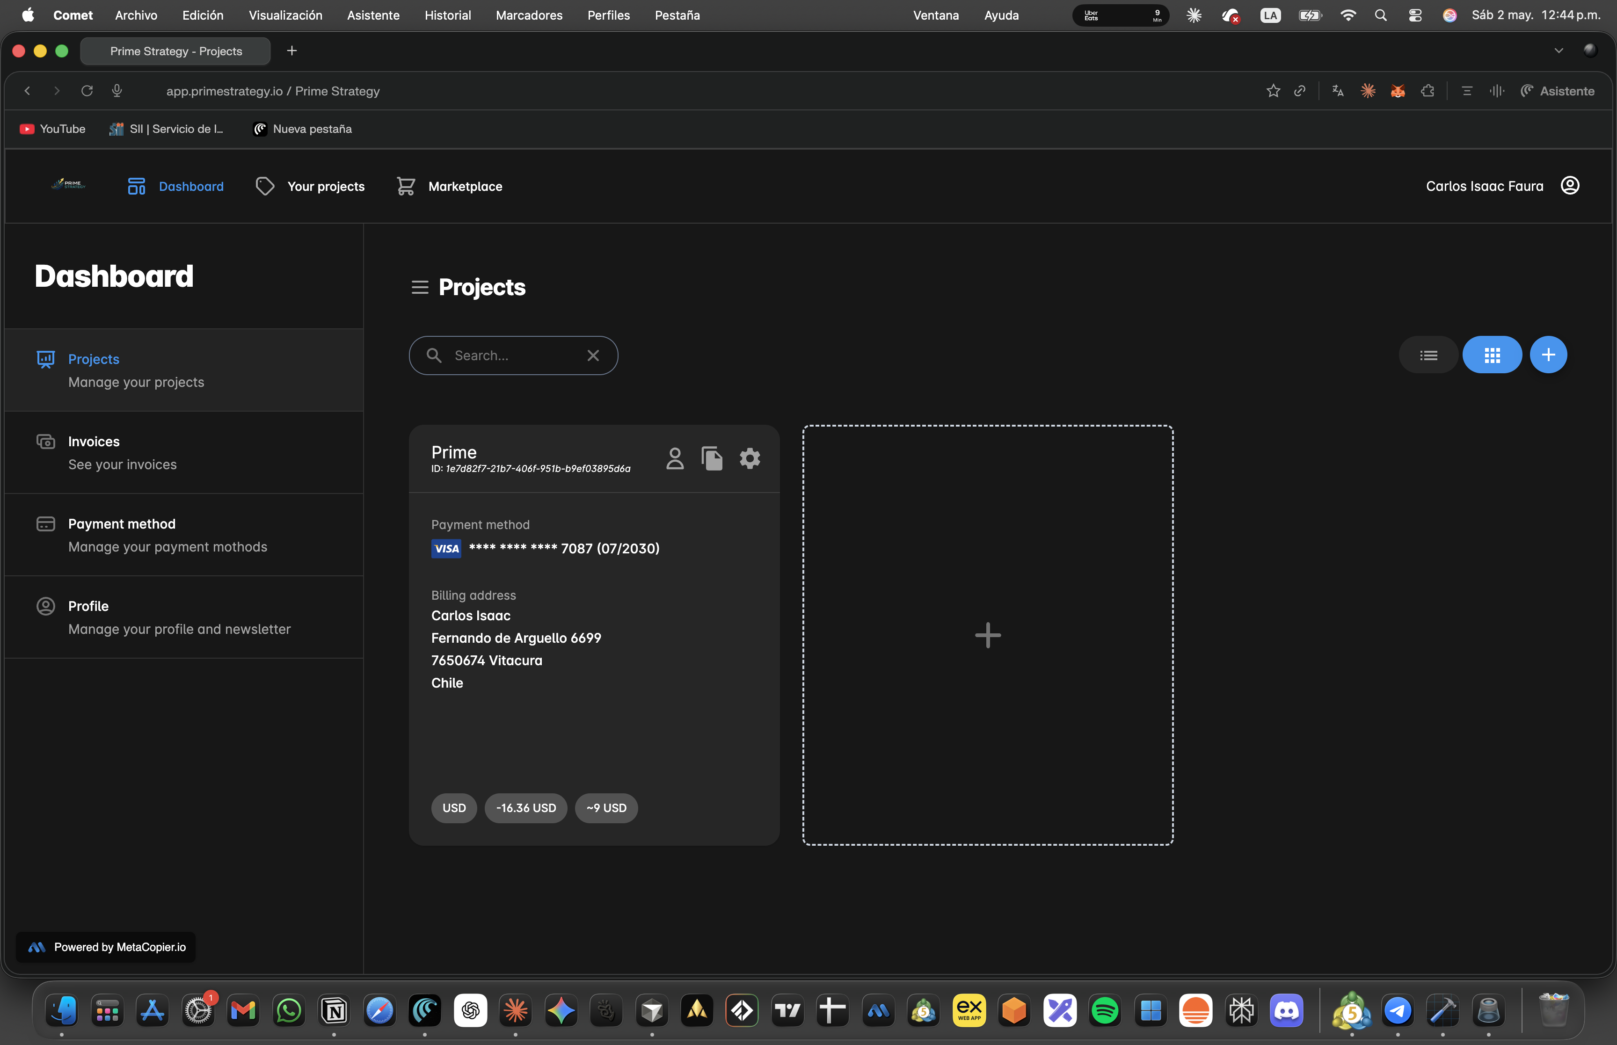Copy page link via link icon

pyautogui.click(x=1299, y=91)
